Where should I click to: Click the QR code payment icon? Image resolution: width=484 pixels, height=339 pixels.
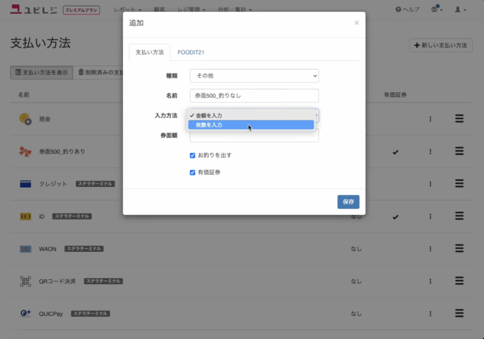pyautogui.click(x=25, y=281)
